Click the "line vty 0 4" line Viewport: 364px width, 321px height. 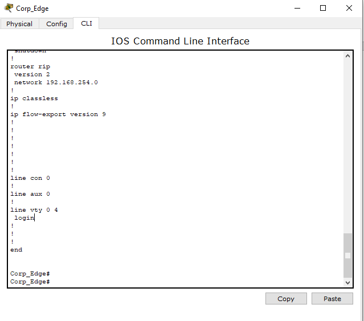tap(34, 210)
